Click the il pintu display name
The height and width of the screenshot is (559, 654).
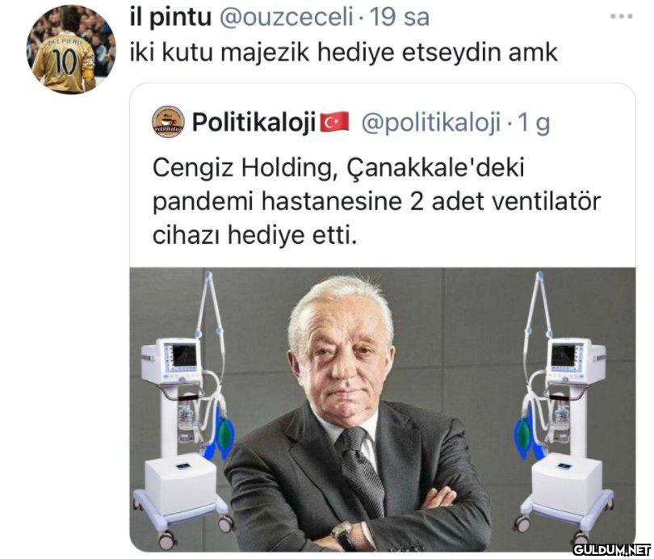click(171, 17)
